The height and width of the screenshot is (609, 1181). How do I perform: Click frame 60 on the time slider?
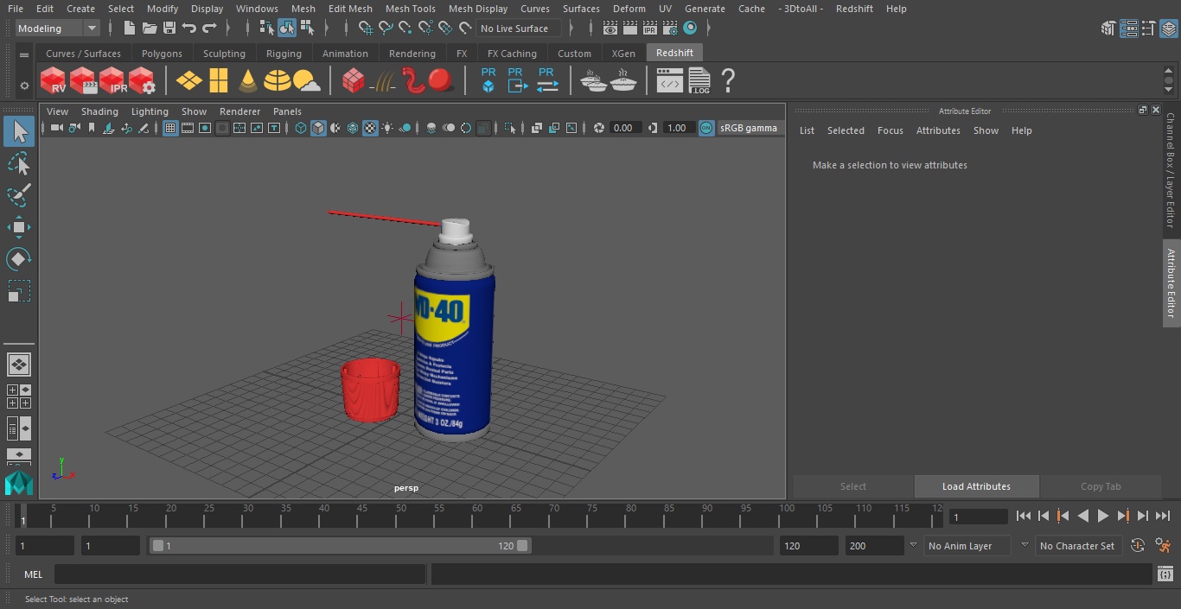[x=478, y=516]
